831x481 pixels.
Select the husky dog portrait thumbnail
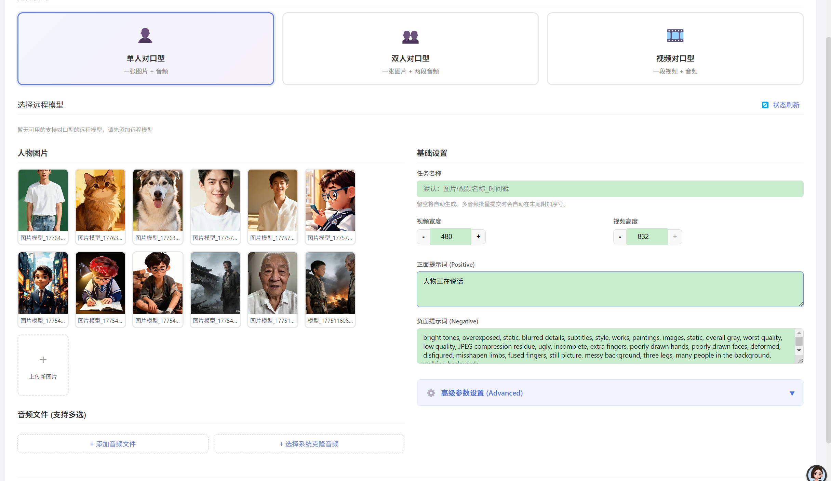(x=158, y=200)
